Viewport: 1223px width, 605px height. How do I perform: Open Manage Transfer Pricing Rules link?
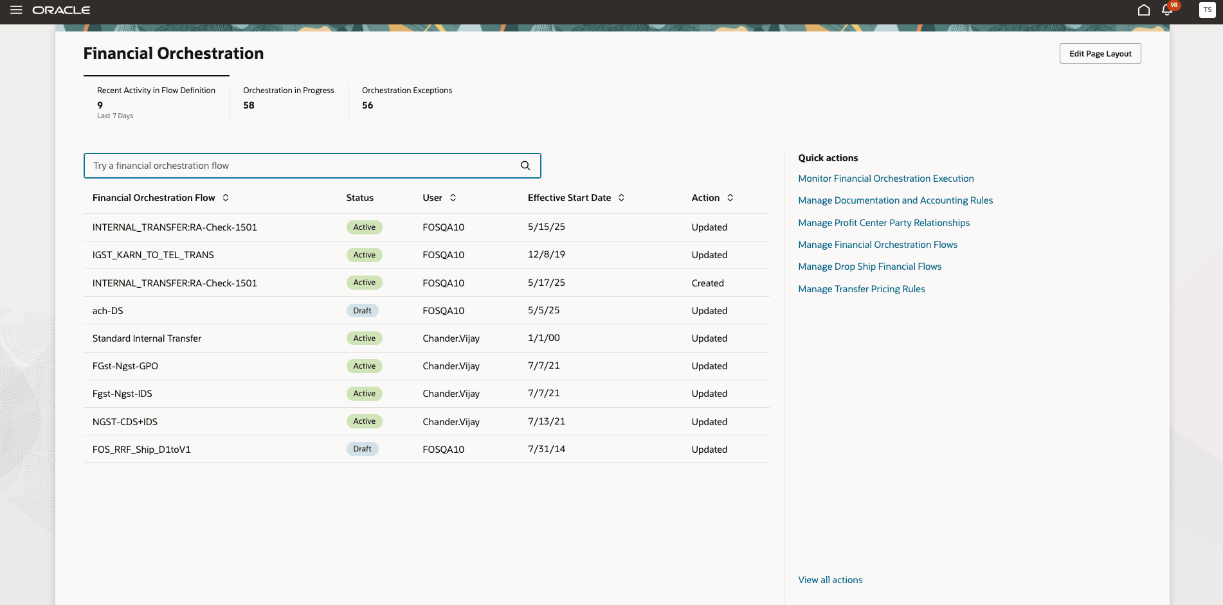[861, 289]
